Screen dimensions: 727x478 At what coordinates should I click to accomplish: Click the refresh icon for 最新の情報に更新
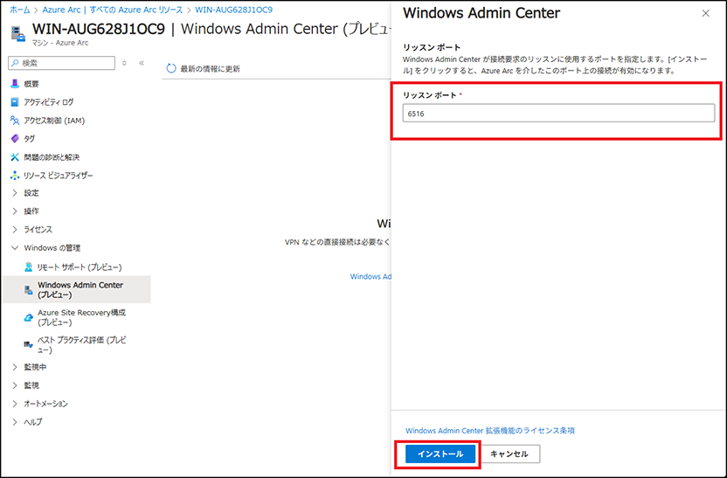pos(171,69)
